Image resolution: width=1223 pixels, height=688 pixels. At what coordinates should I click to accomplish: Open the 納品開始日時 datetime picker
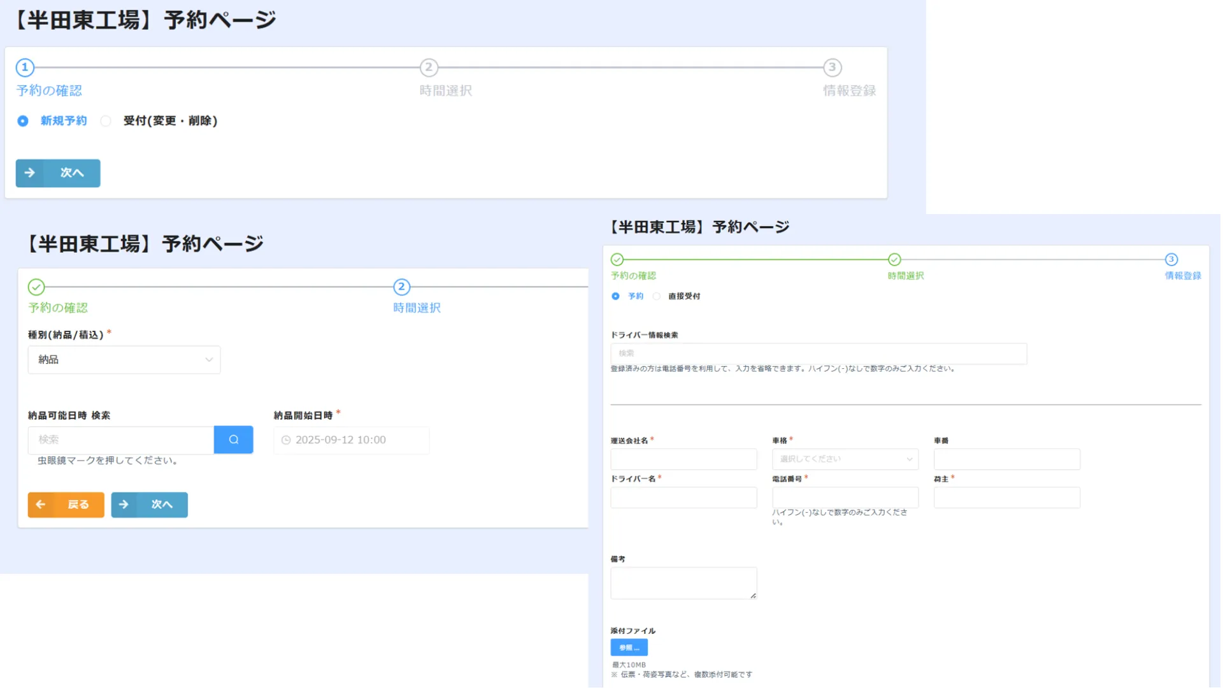pyautogui.click(x=357, y=440)
